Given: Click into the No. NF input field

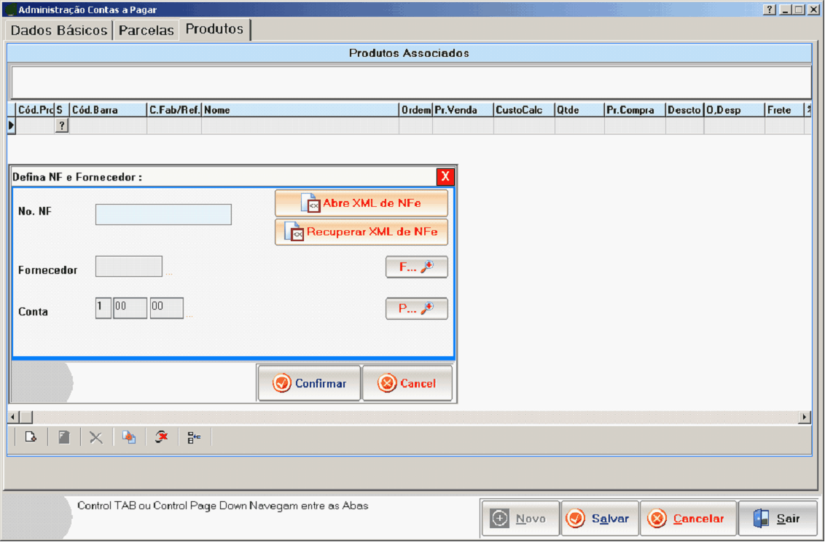Looking at the screenshot, I should click(x=163, y=215).
